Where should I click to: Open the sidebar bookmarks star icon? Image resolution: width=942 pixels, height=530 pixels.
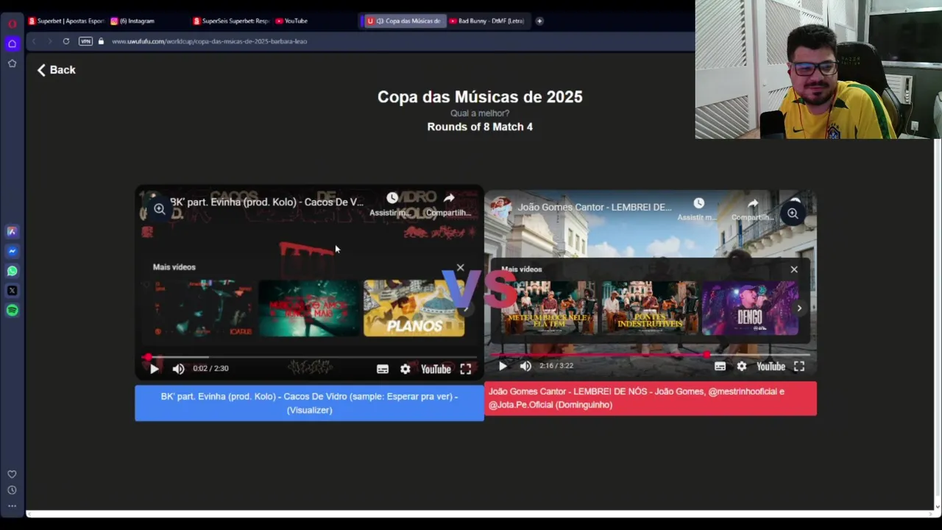tap(12, 63)
